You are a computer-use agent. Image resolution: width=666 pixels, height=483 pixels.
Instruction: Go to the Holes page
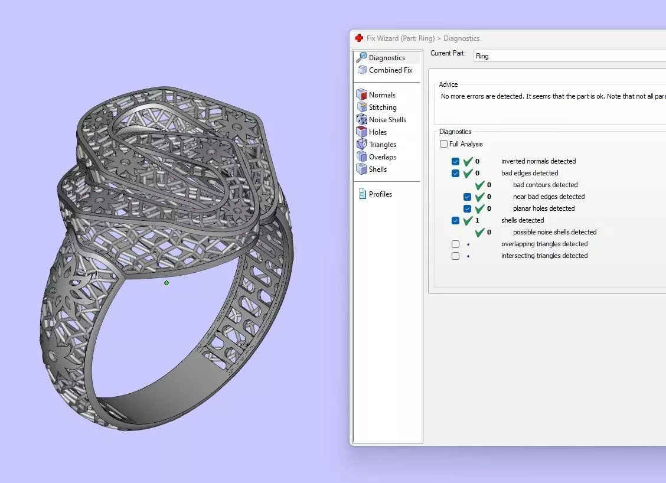coord(378,132)
